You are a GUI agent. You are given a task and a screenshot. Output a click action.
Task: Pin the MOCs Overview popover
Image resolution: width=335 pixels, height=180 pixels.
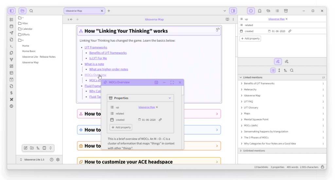105,82
